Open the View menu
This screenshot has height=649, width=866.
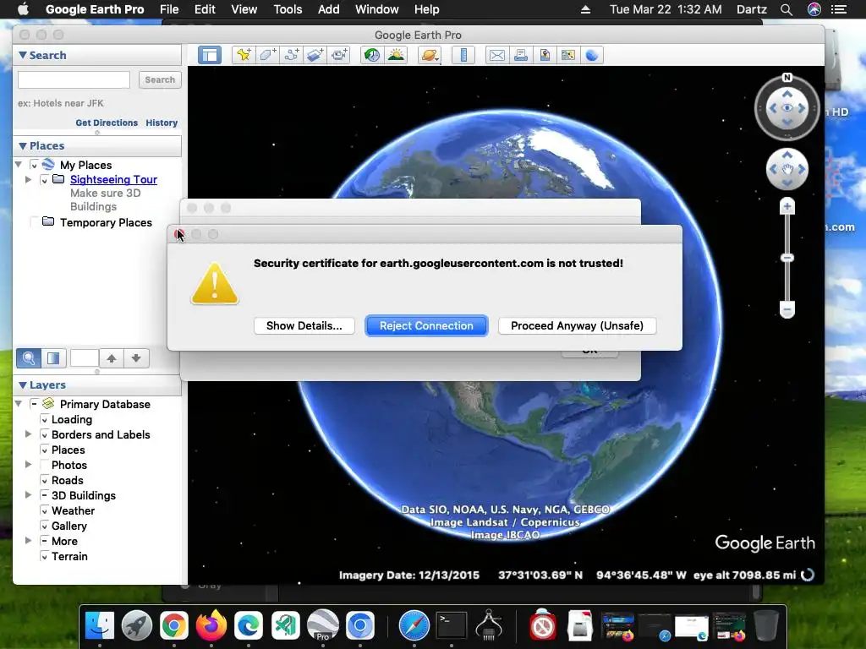click(x=244, y=9)
